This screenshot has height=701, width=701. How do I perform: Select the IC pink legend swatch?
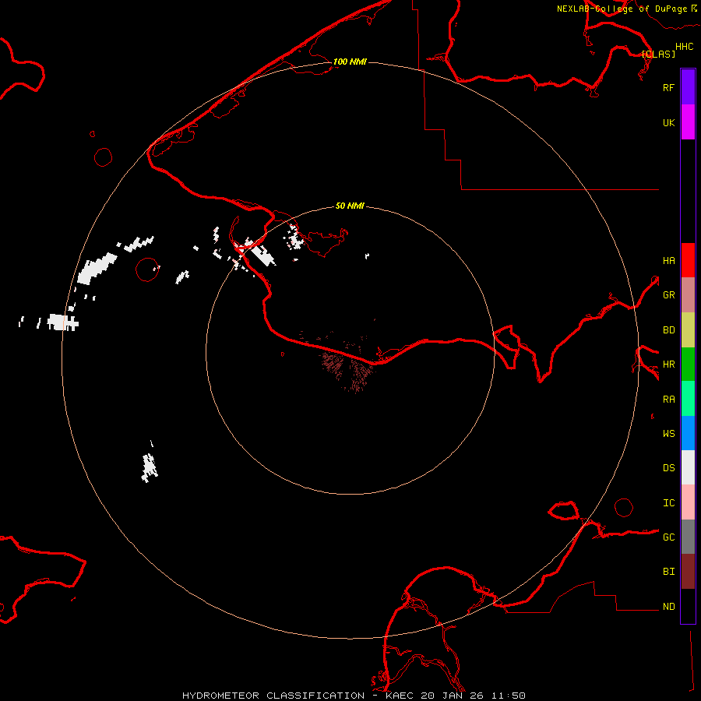688,502
